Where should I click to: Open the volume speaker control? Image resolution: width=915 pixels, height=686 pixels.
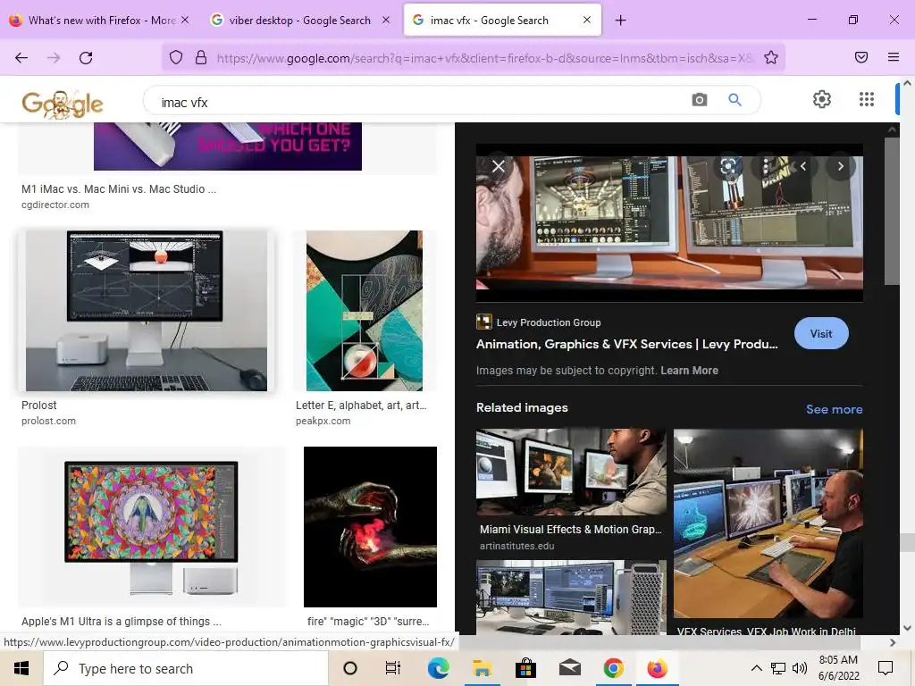(x=800, y=668)
